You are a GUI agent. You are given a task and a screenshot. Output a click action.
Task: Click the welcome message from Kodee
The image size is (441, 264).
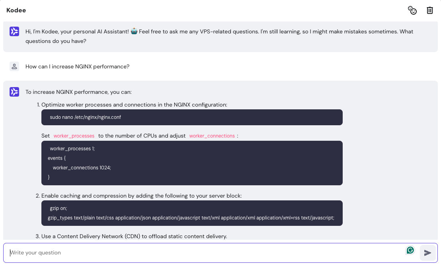(x=219, y=36)
